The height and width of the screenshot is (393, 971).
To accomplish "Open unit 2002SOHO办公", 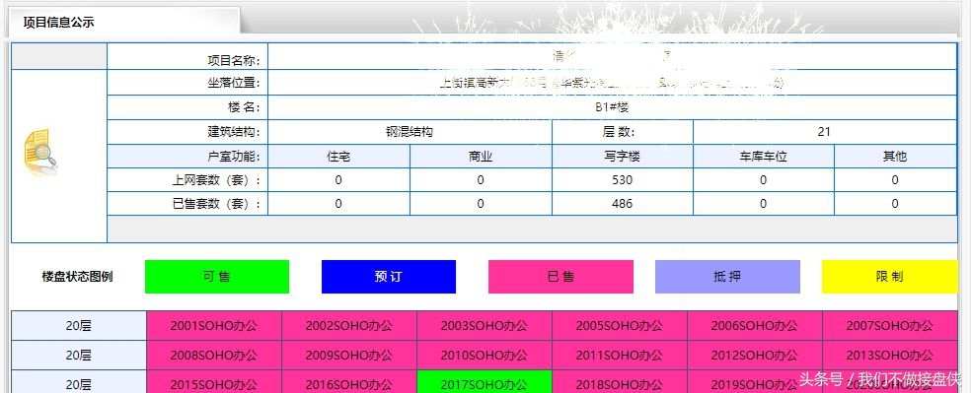I will pyautogui.click(x=349, y=326).
